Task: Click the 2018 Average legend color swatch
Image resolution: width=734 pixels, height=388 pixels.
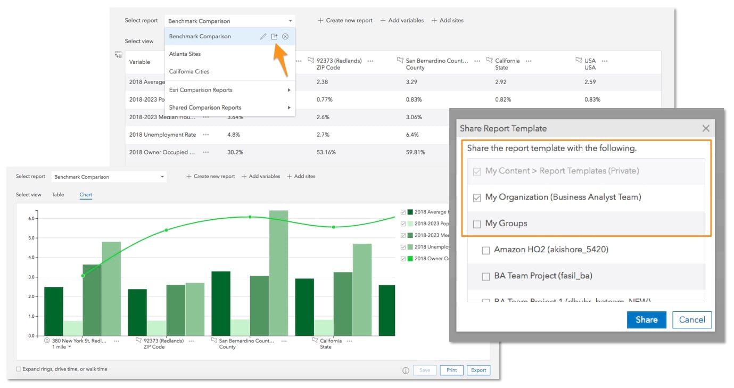Action: pyautogui.click(x=410, y=212)
